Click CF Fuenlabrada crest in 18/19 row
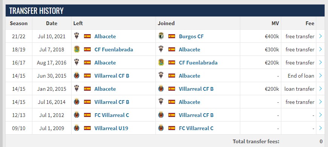328x147 pixels. coord(76,49)
